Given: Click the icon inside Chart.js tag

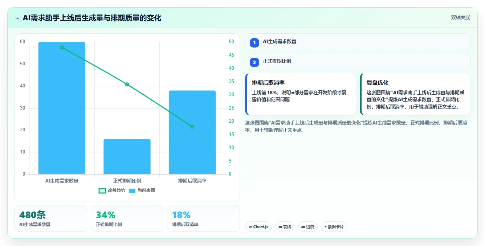Looking at the screenshot, I should point(250,227).
